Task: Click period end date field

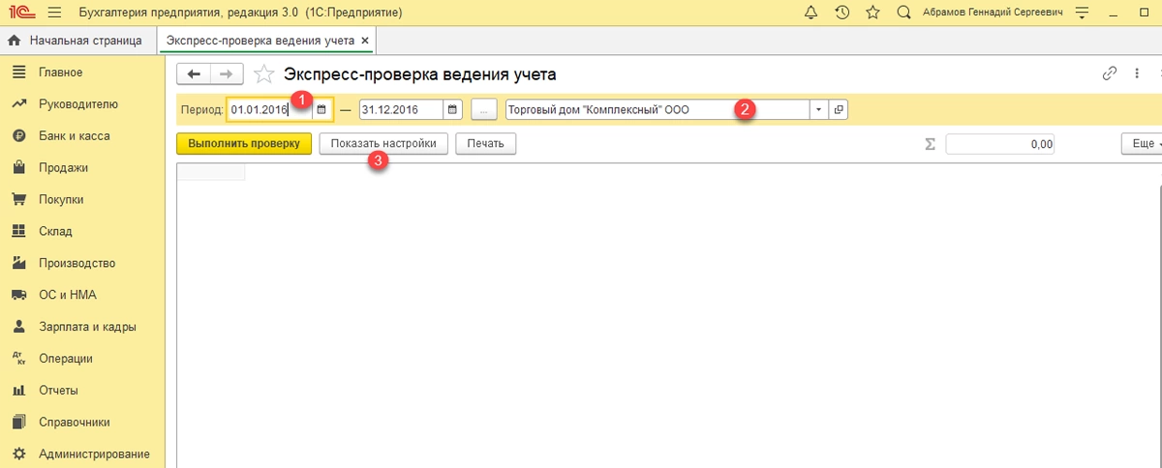Action: [401, 109]
